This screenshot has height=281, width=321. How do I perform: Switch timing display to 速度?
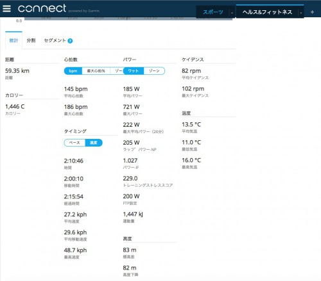pyautogui.click(x=94, y=143)
